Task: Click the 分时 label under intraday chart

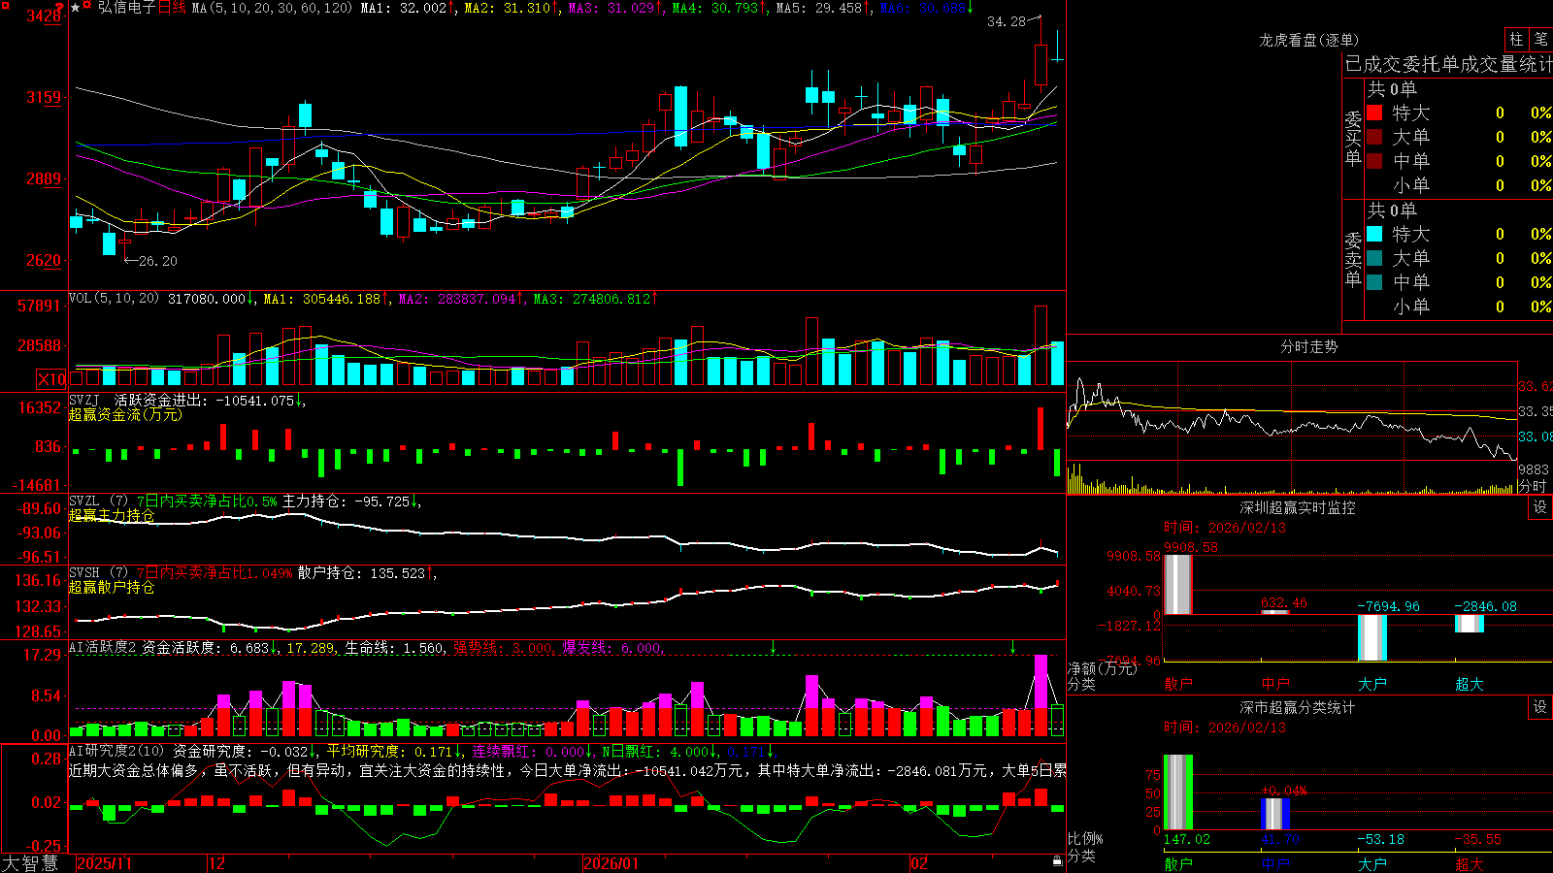Action: (x=1533, y=486)
